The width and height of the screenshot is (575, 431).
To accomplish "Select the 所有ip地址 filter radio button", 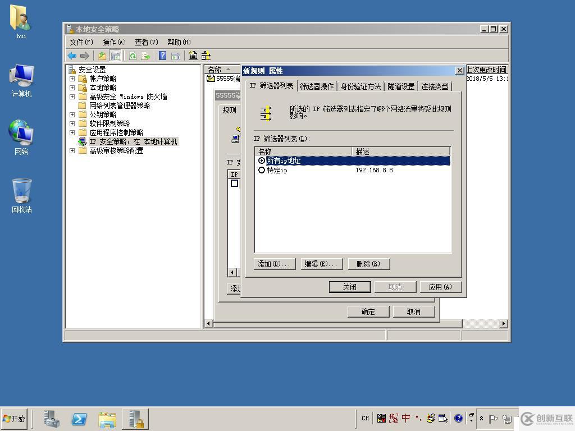I will pyautogui.click(x=262, y=161).
